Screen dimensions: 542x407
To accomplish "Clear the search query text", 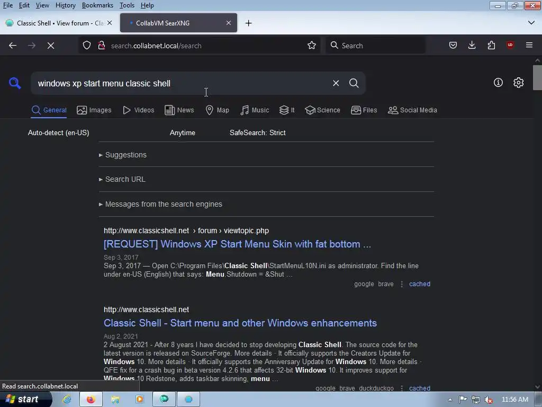I will (336, 83).
